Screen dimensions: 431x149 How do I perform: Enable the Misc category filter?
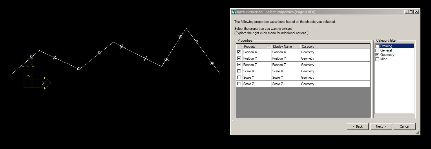[377, 59]
